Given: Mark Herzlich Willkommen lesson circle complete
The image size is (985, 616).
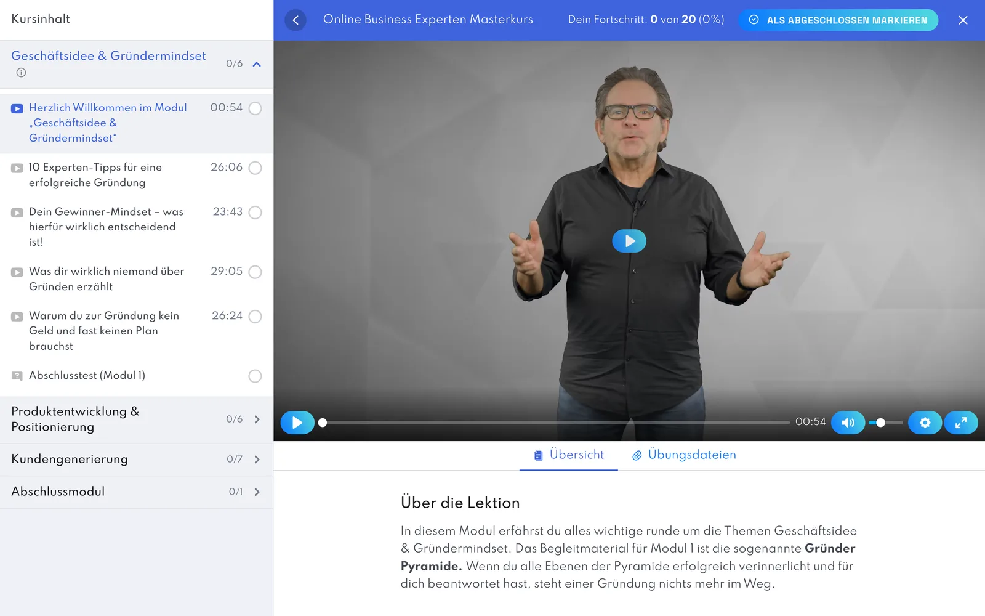Looking at the screenshot, I should 255,108.
